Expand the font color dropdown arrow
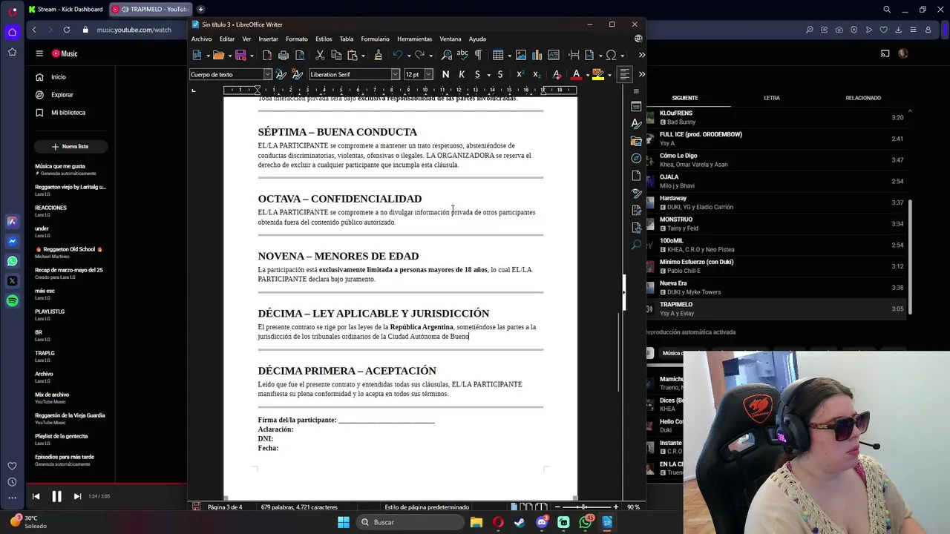Image resolution: width=950 pixels, height=534 pixels. [x=586, y=74]
